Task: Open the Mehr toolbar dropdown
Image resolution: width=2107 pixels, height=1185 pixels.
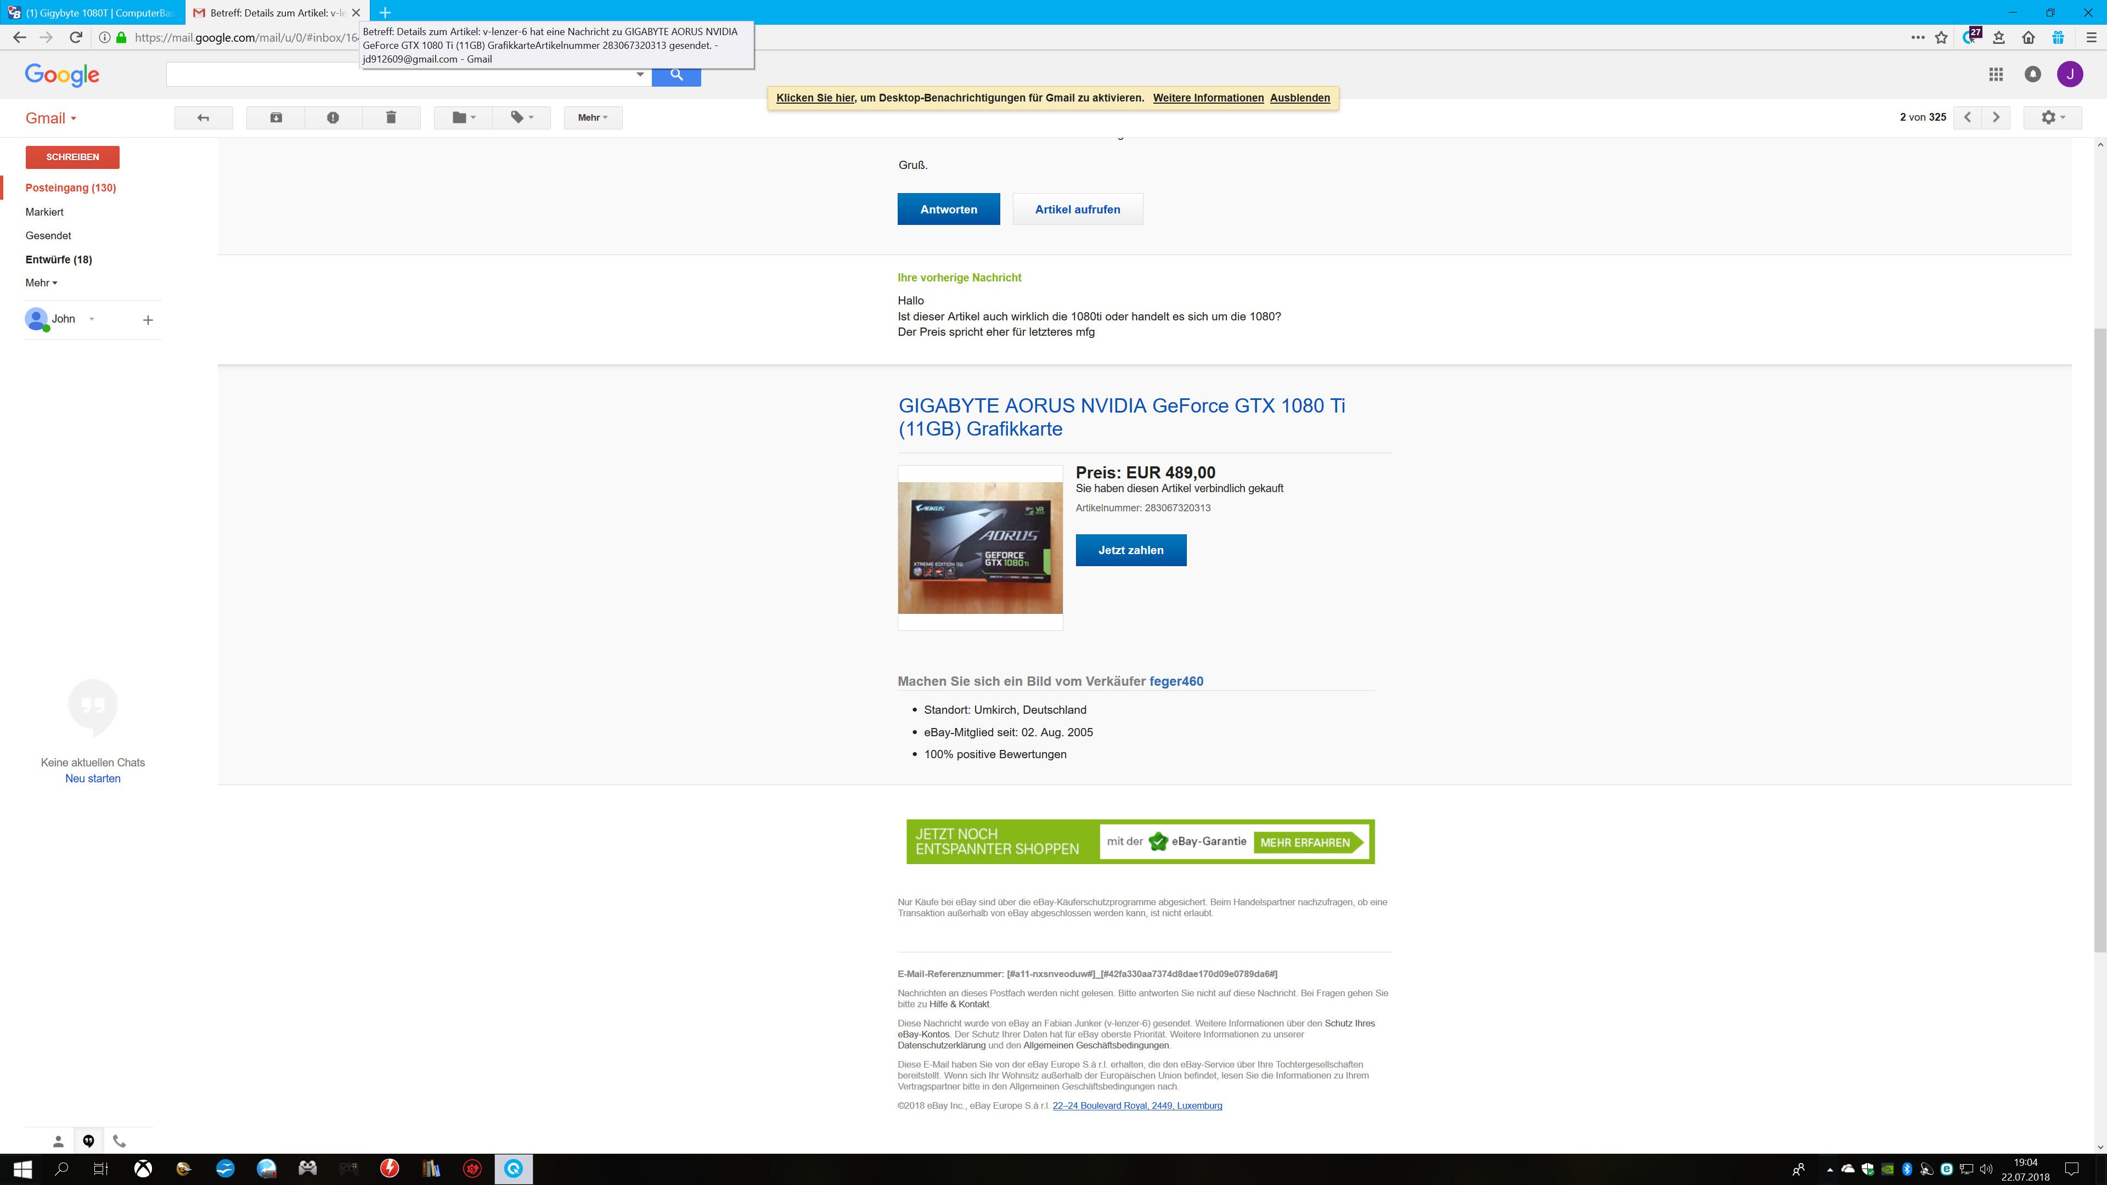Action: 593,118
